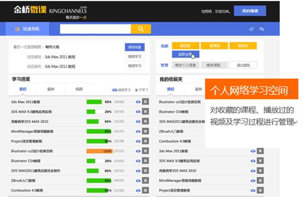The image size is (303, 197).
Task: Continue learning Project项目管理教程 in progress list
Action: (138, 141)
